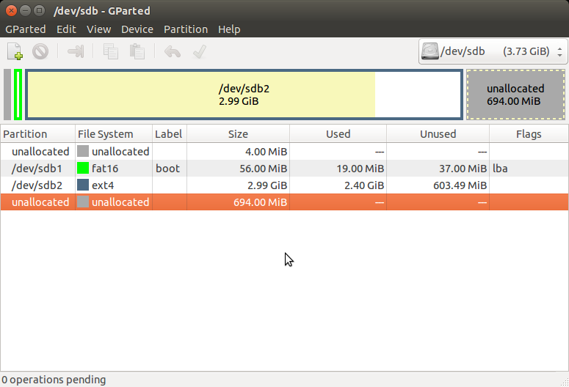Image resolution: width=569 pixels, height=387 pixels.
Task: Click the ext4 file system text
Action: click(103, 185)
